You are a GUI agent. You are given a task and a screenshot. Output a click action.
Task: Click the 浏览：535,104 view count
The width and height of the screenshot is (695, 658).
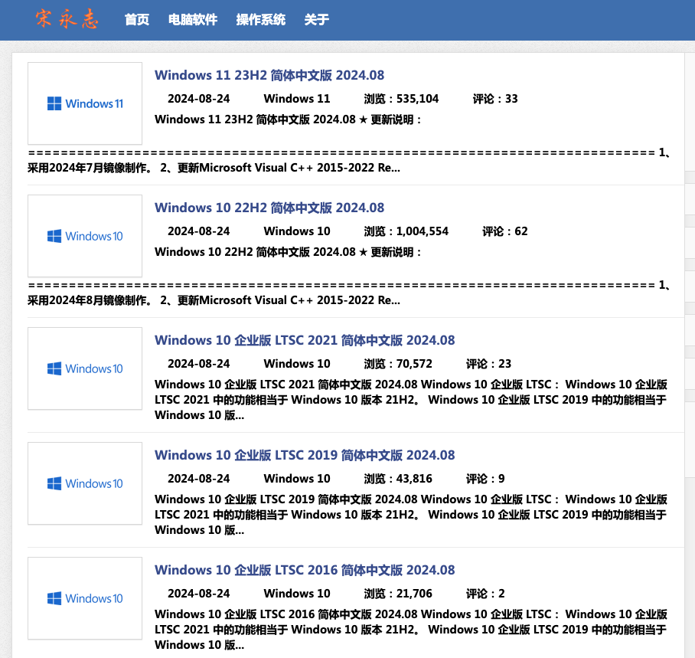[x=401, y=99]
